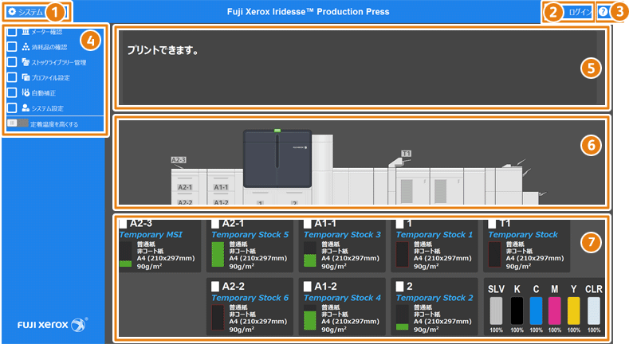Open the システム menu with gear icon
Screen dimensions: 633x344
(x=29, y=12)
